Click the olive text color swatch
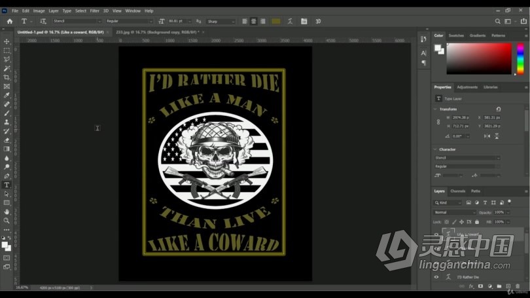 click(x=276, y=22)
